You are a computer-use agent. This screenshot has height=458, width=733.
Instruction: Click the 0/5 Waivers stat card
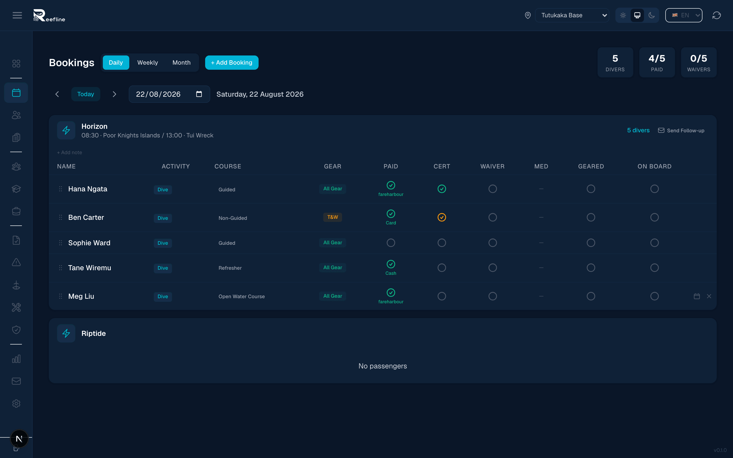tap(698, 62)
